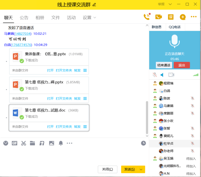Expand the 设置 dropdown menu

pos(89,18)
